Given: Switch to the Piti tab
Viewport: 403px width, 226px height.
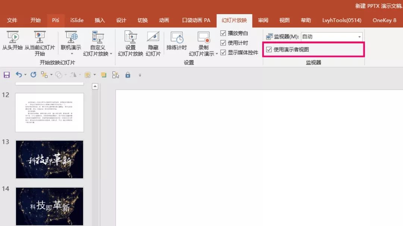Looking at the screenshot, I should 56,20.
